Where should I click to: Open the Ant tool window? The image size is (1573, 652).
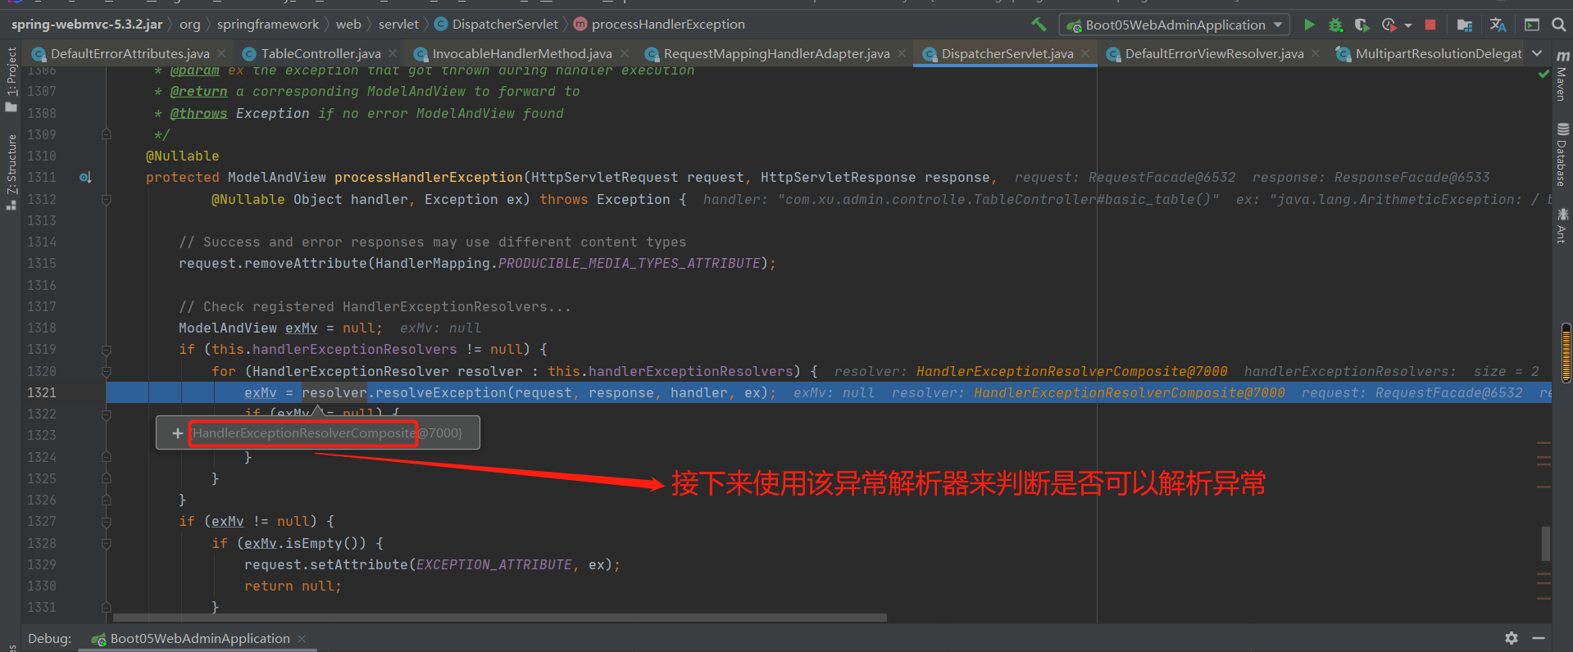[1562, 225]
